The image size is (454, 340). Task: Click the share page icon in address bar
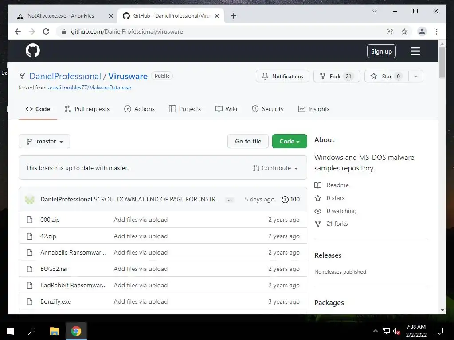390,31
